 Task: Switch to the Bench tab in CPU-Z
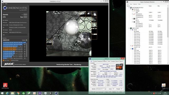pyautogui.click(x=117, y=61)
